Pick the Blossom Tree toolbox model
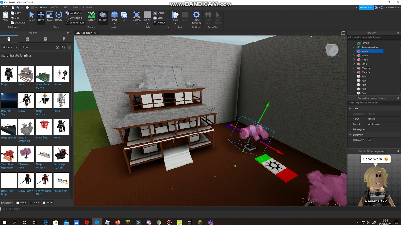The height and width of the screenshot is (225, 401). [26, 157]
